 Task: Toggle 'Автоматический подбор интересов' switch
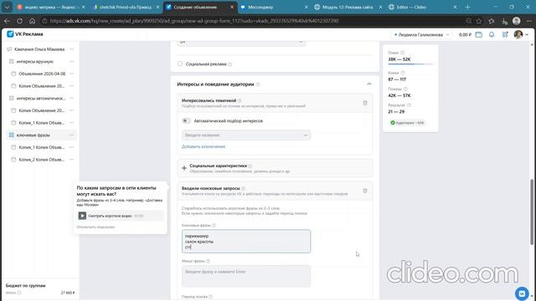[186, 120]
